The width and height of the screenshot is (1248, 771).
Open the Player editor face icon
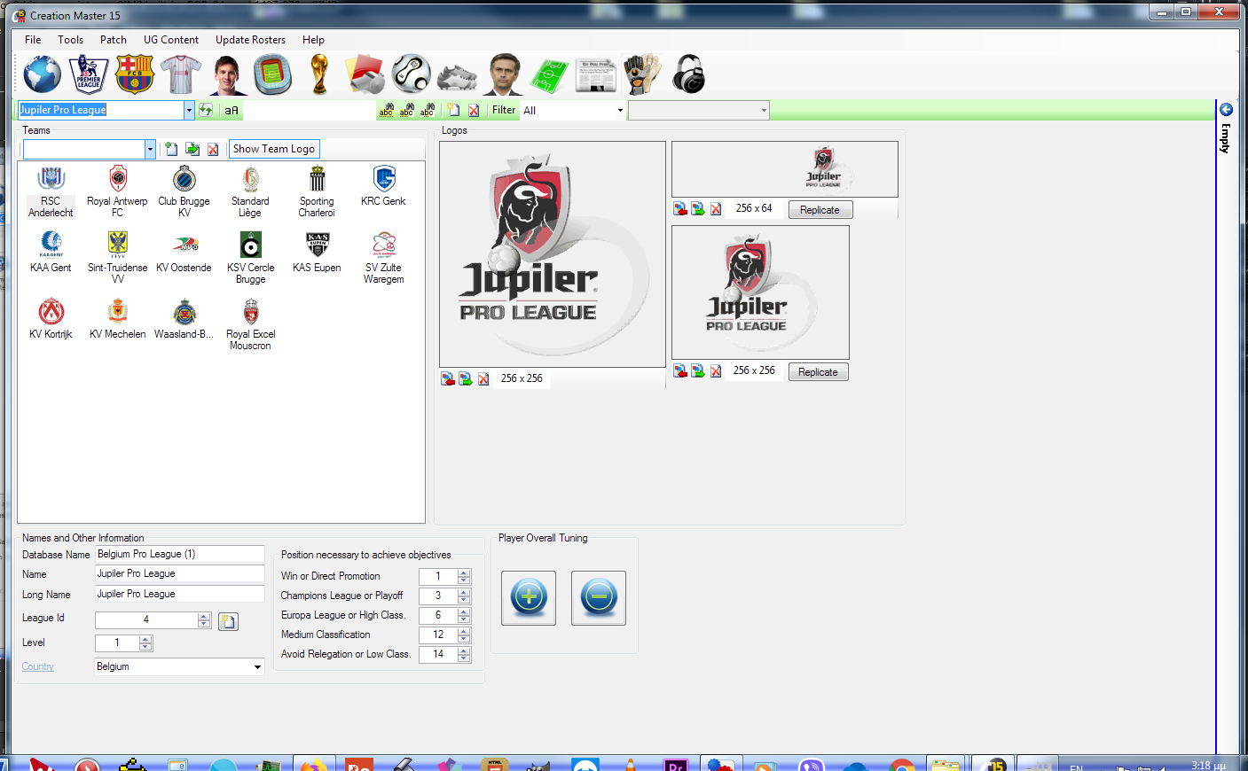coord(227,74)
